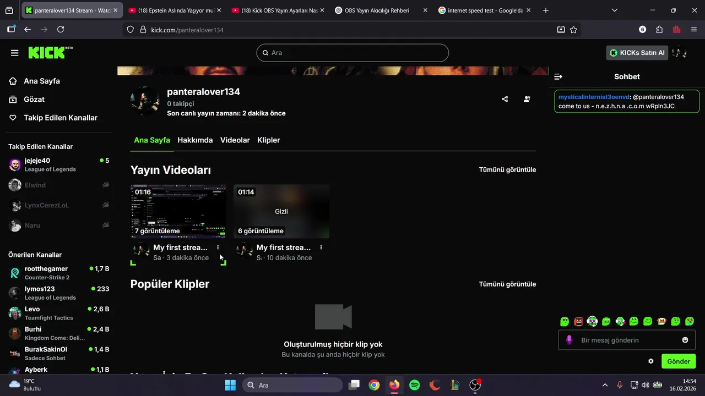View all Yayın Videoları with Tümünü görüntüle
705x396 pixels.
(x=507, y=170)
